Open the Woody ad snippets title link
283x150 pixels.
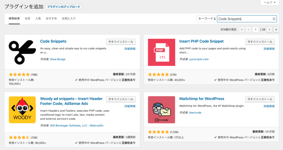71,101
